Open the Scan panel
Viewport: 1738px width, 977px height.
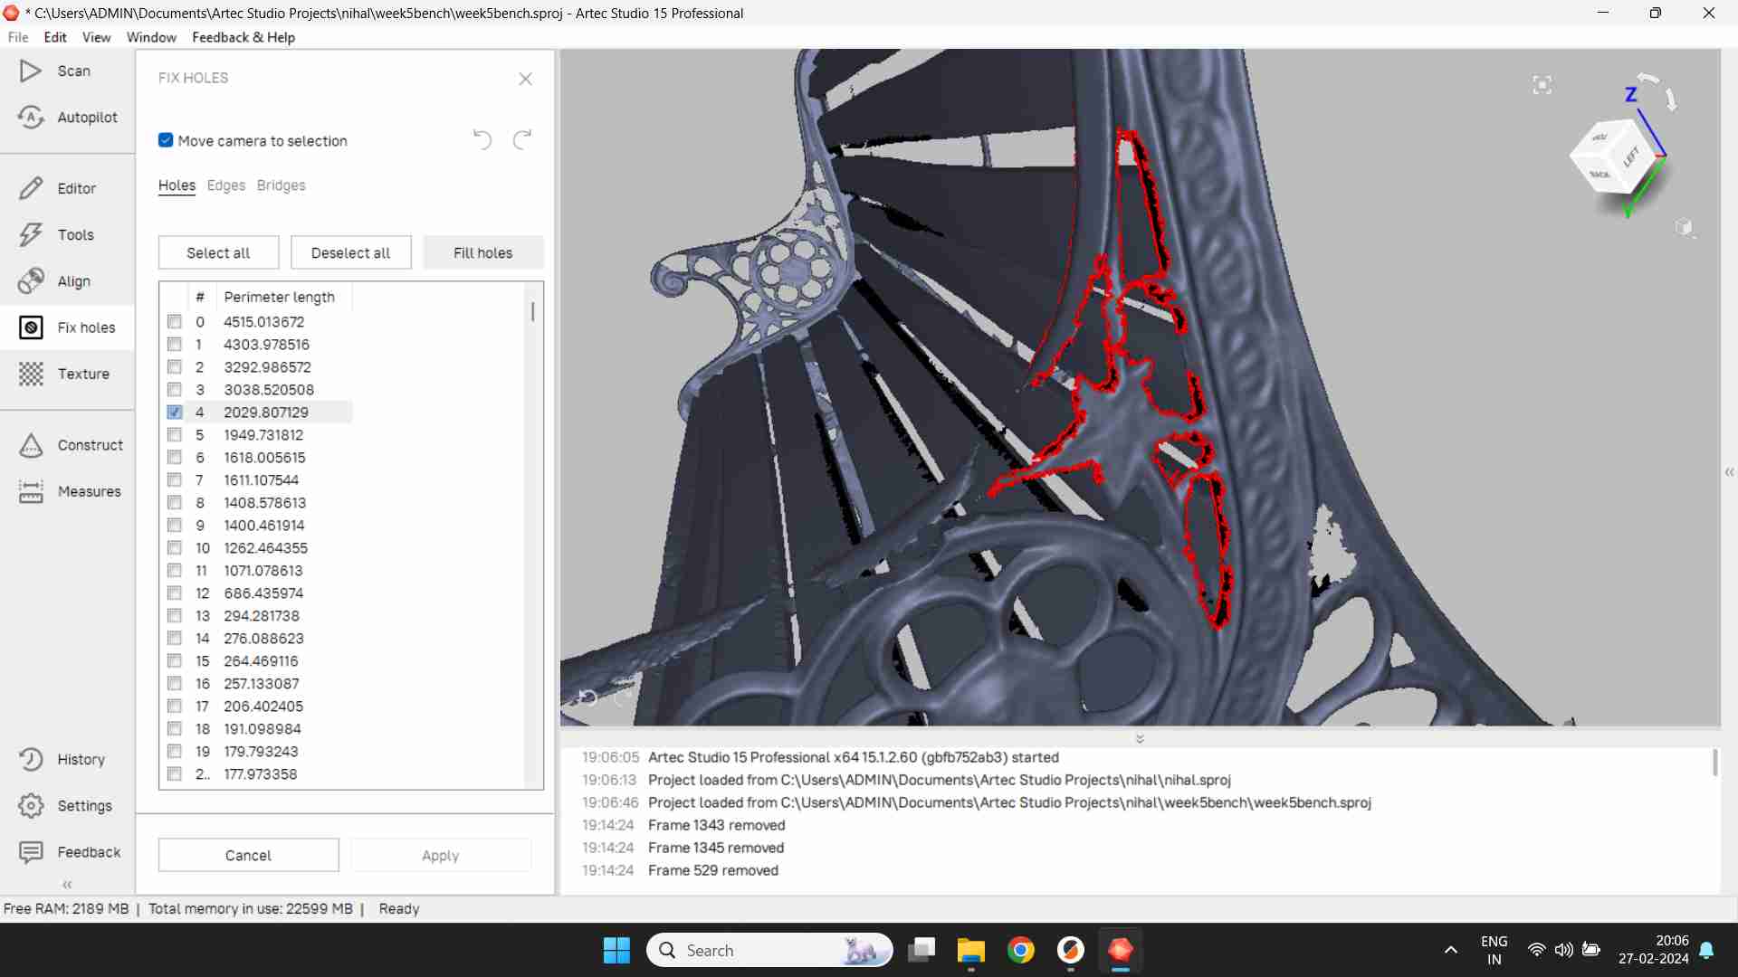(x=54, y=71)
